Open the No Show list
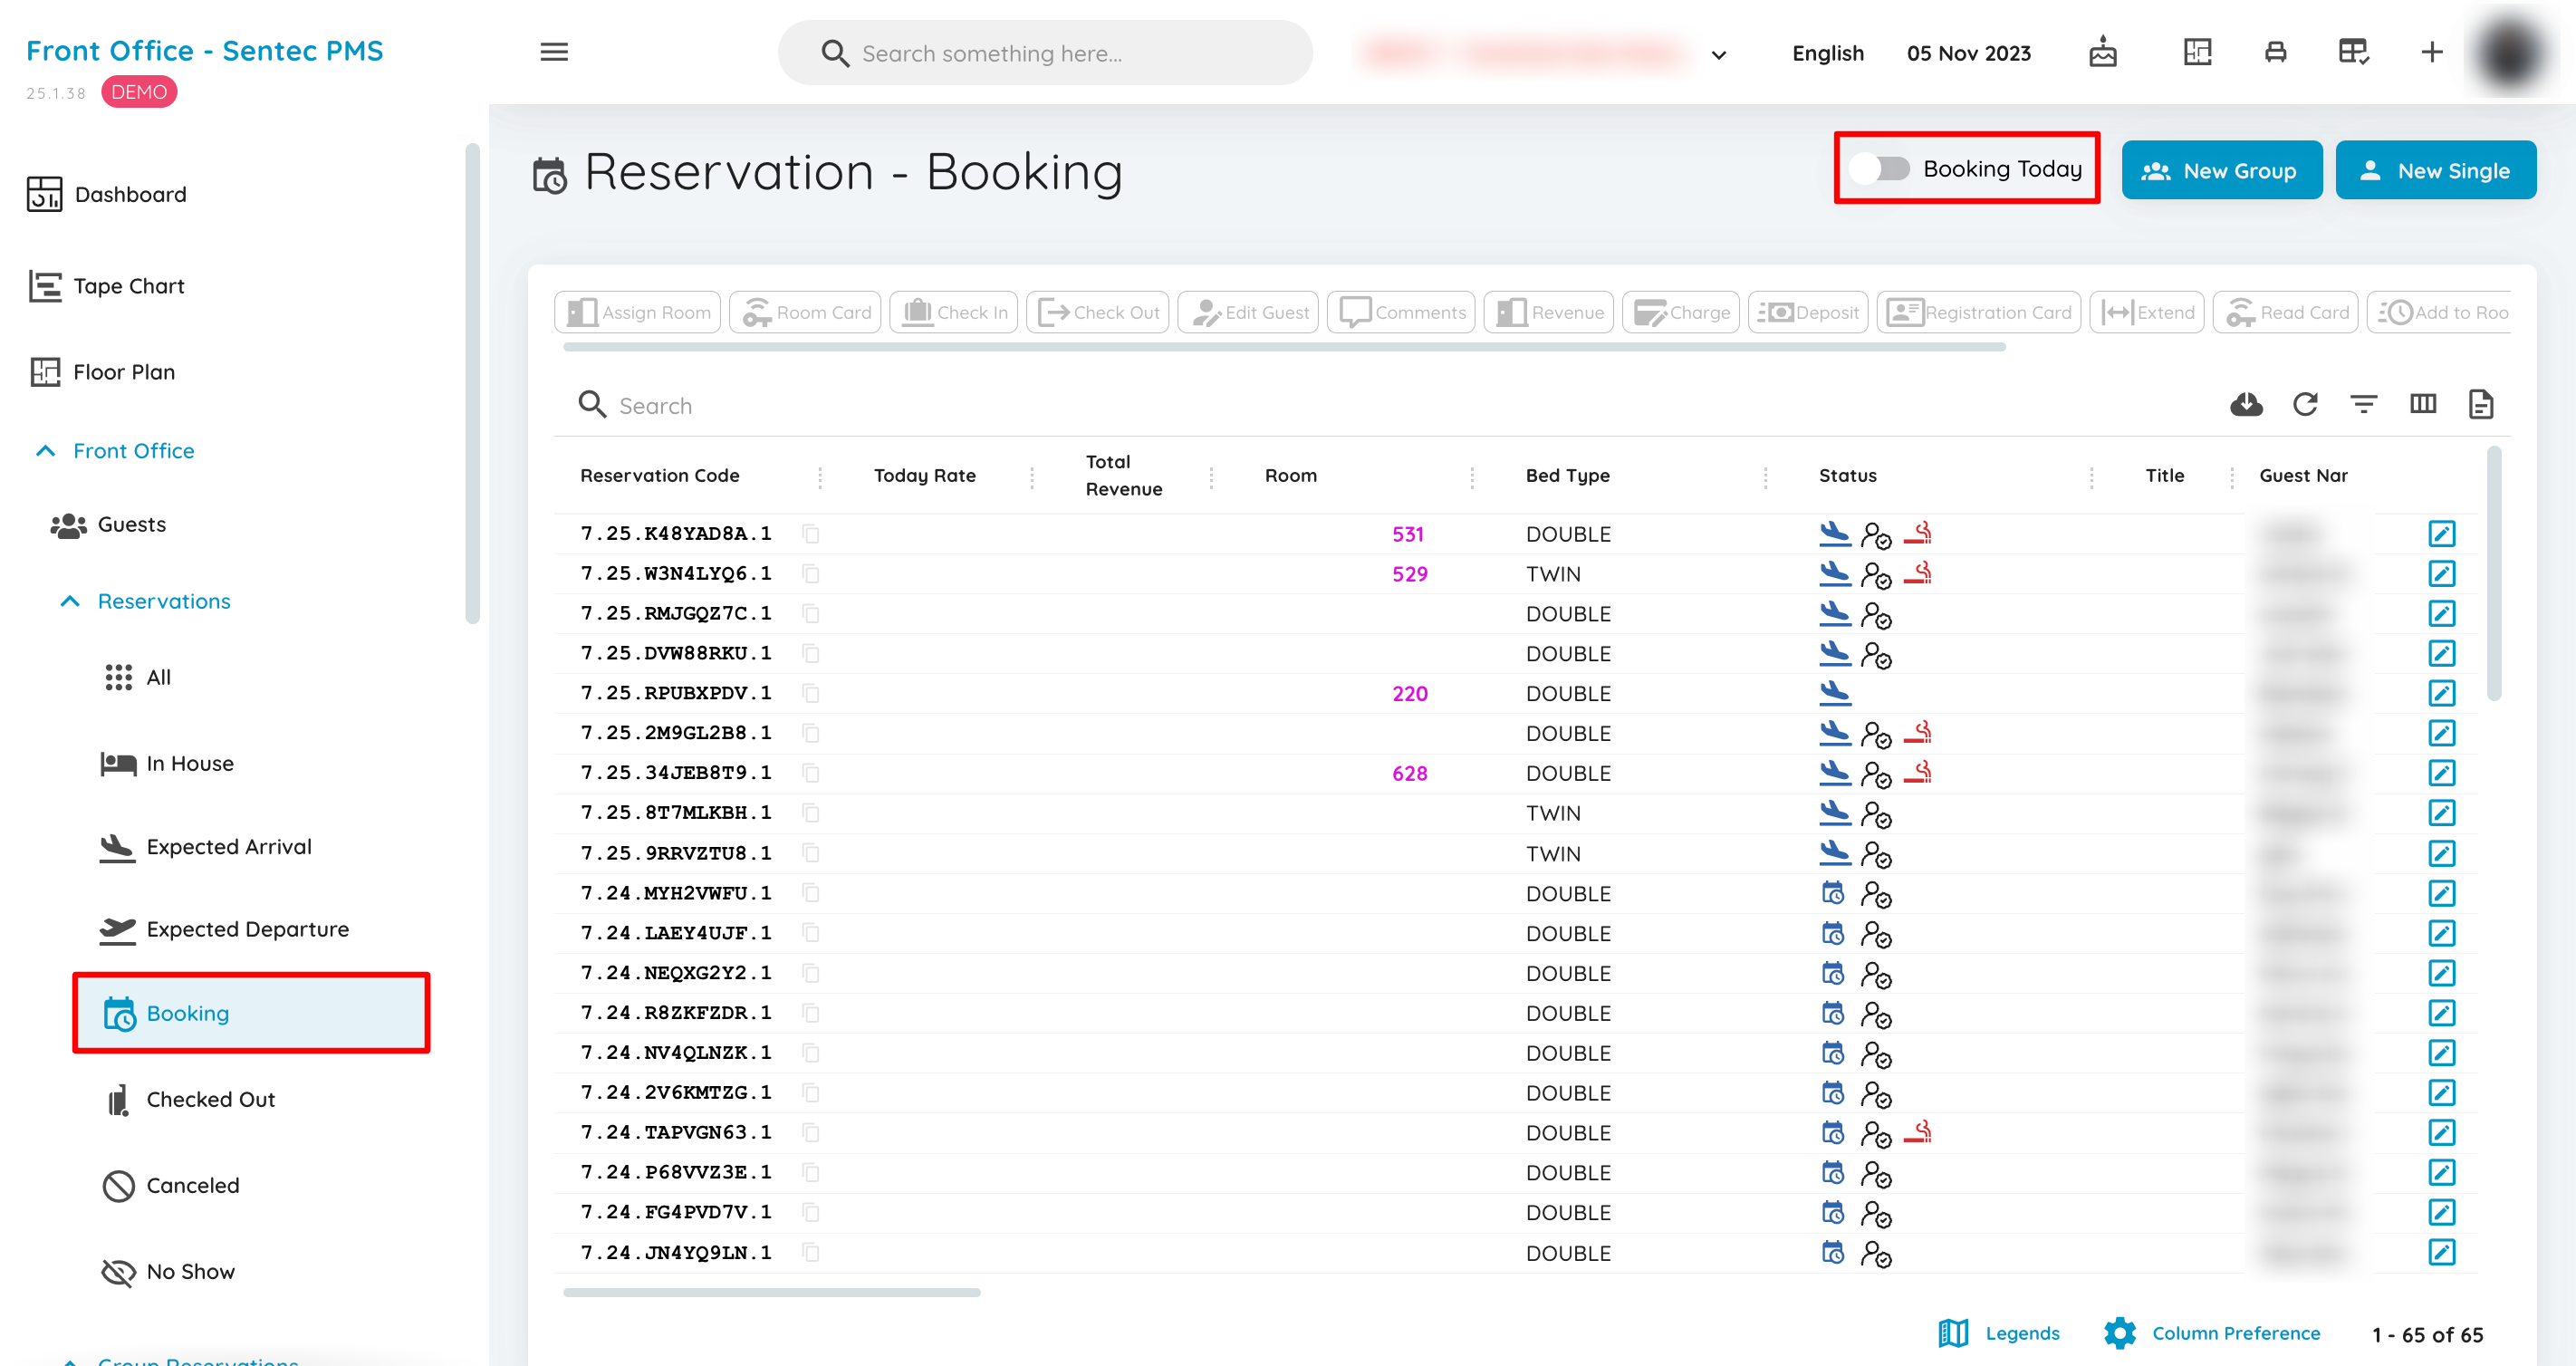The height and width of the screenshot is (1366, 2576). pyautogui.click(x=167, y=1271)
